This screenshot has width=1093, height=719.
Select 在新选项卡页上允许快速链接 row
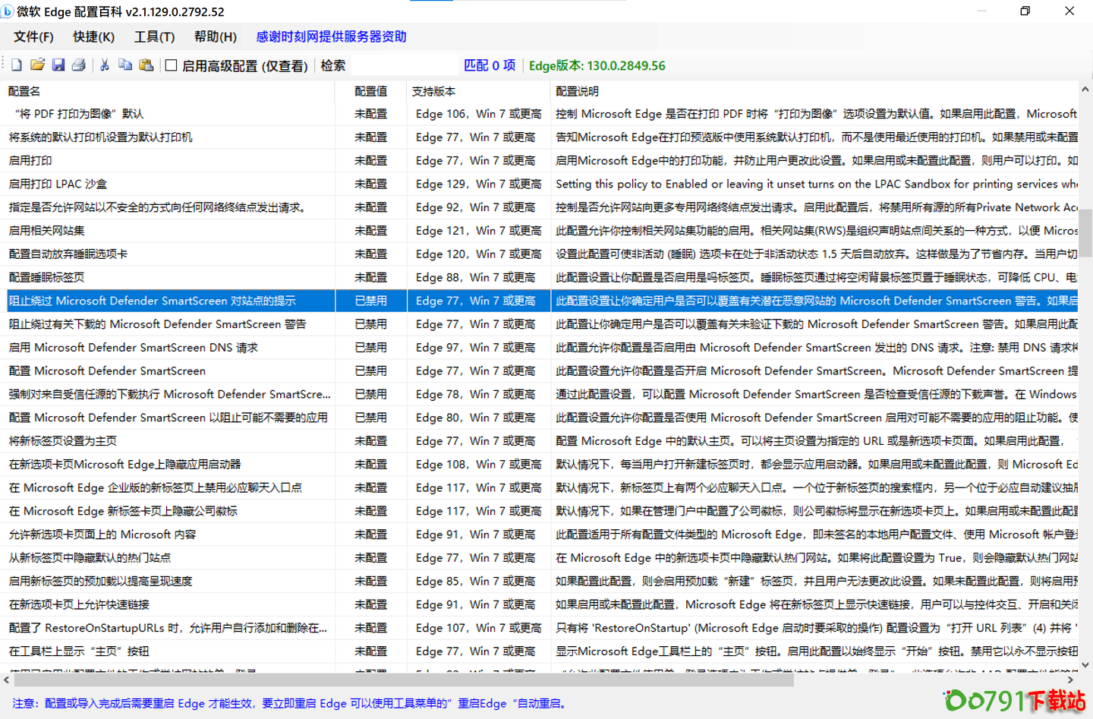539,605
